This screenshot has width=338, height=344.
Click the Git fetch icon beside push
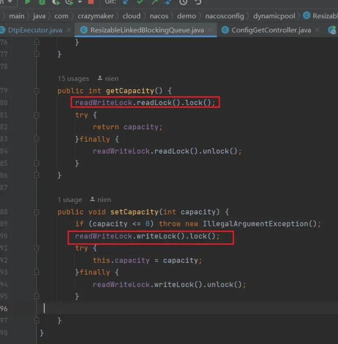pos(169,2)
